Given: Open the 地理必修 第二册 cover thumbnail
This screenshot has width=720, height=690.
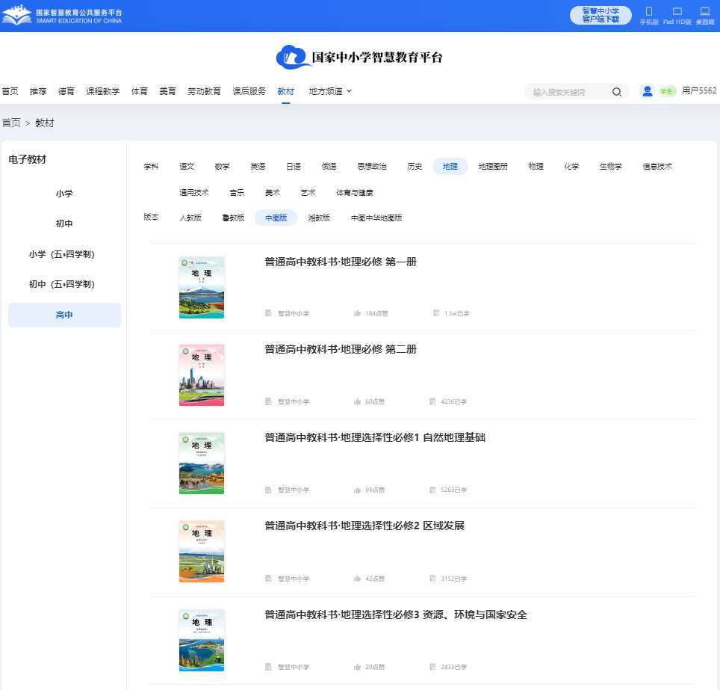Looking at the screenshot, I should [201, 375].
